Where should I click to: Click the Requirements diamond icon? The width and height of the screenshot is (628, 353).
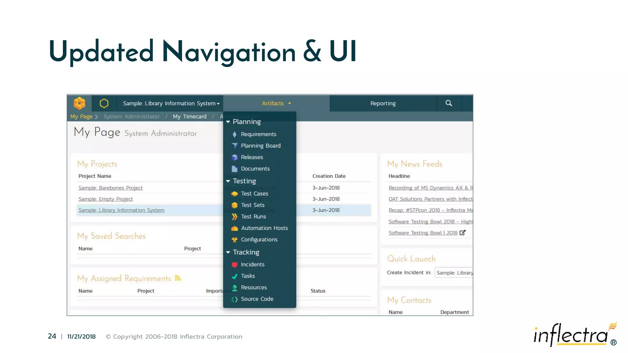(235, 134)
